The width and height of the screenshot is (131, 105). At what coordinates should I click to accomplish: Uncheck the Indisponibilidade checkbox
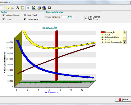4,15
